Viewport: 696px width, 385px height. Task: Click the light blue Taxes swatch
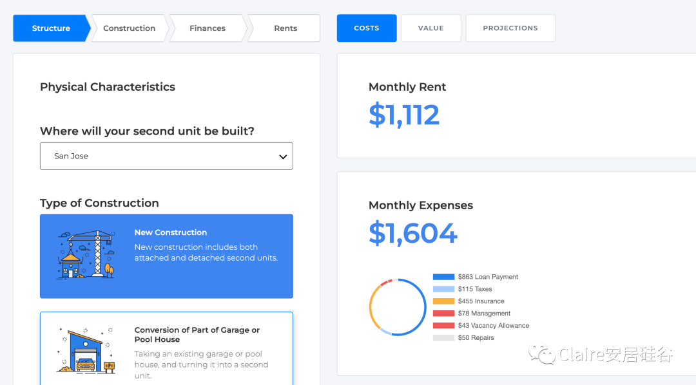pos(443,288)
